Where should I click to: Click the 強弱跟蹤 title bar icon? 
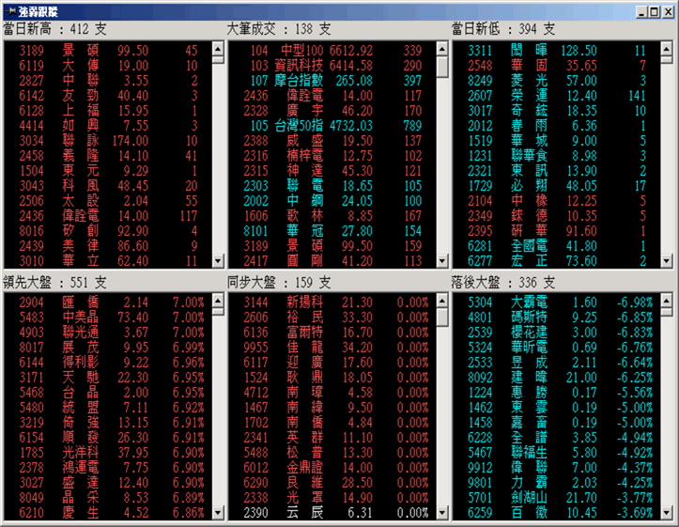10,11
